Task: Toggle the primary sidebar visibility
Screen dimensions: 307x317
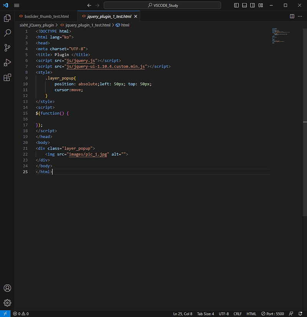Action: (x=236, y=5)
